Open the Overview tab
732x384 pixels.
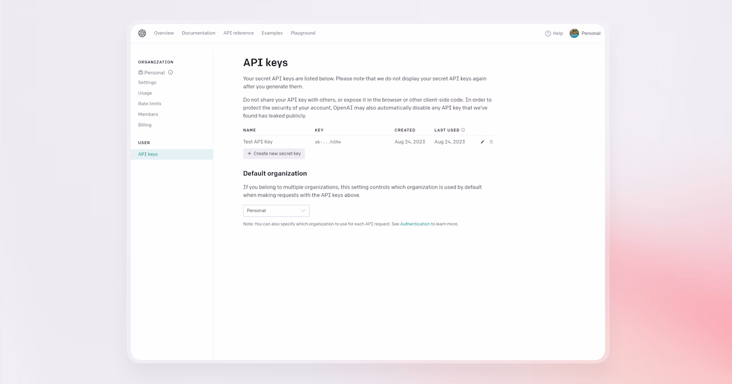click(x=164, y=33)
